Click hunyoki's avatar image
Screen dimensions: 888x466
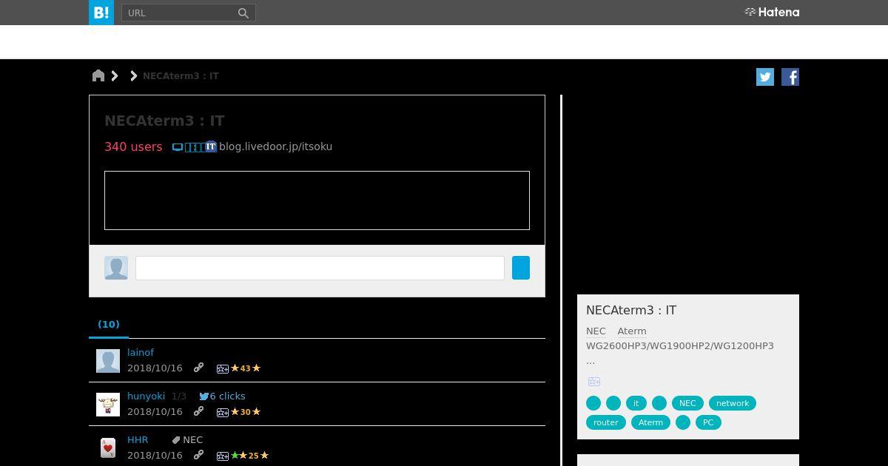click(x=108, y=405)
